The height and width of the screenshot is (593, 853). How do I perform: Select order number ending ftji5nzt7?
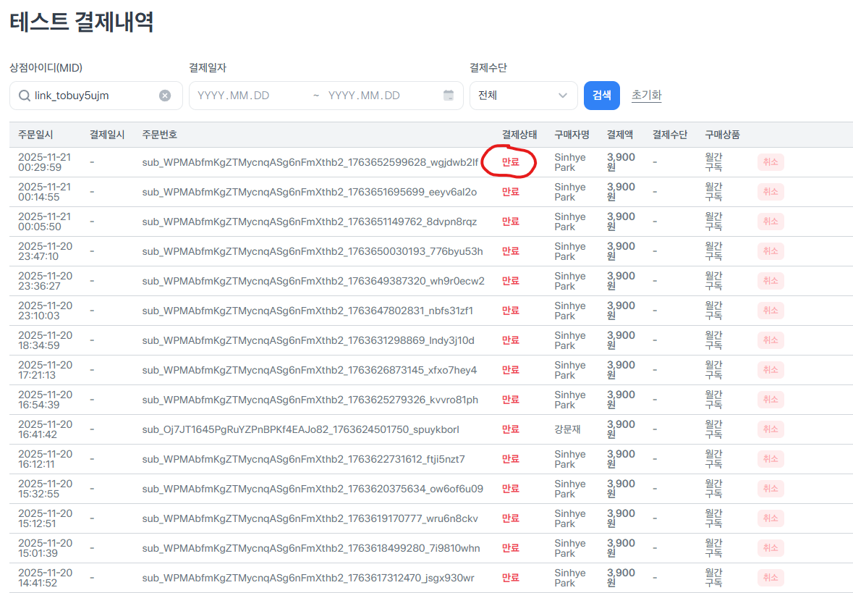coord(304,459)
